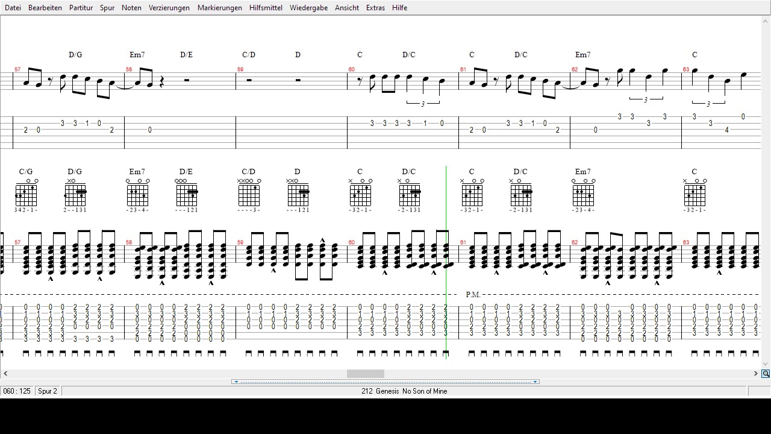771x434 pixels.
Task: Open the Verzierungen menu
Action: click(x=169, y=8)
